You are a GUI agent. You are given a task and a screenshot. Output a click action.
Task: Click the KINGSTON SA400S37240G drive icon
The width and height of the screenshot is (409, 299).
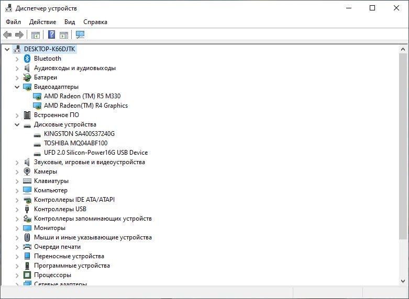(x=37, y=135)
